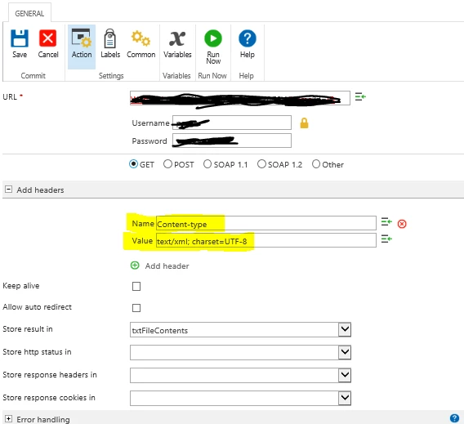Remove the Content-type header with red X
464x424 pixels.
402,224
